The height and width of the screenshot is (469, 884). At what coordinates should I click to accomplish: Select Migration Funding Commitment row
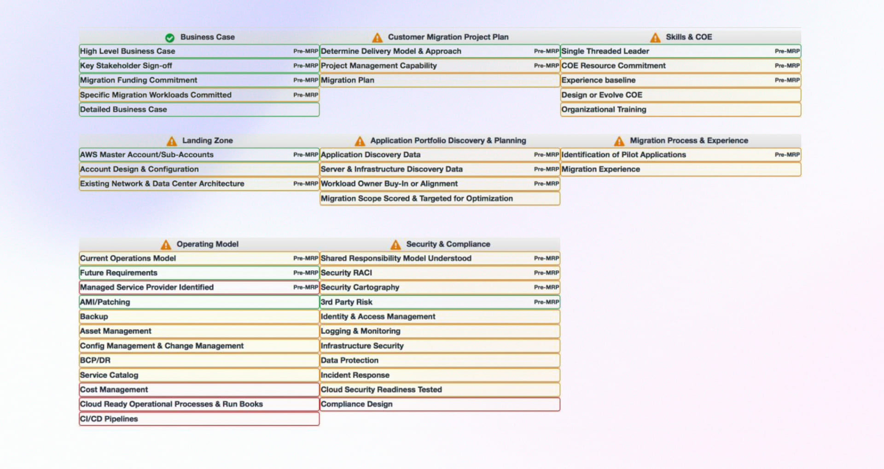point(199,80)
